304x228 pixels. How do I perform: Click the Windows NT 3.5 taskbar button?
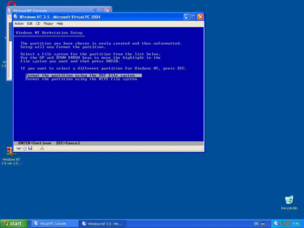[x=103, y=224]
